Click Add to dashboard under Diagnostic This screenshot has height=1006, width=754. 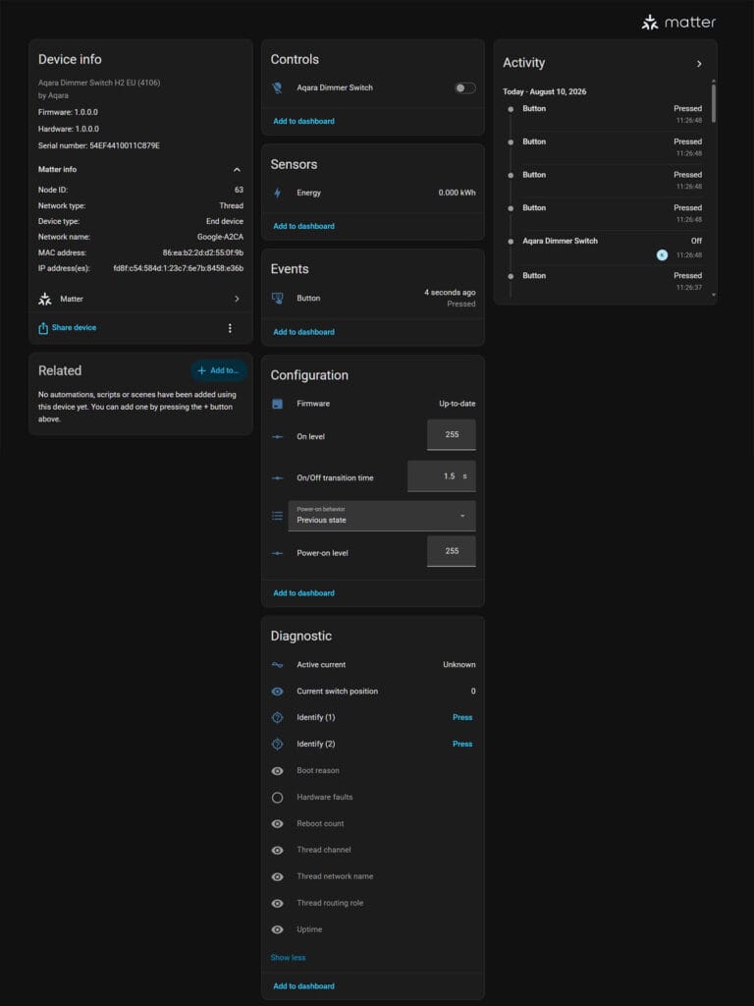point(304,986)
